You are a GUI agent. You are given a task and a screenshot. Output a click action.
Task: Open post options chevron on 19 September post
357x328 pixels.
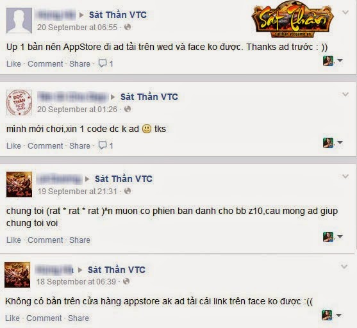345,176
